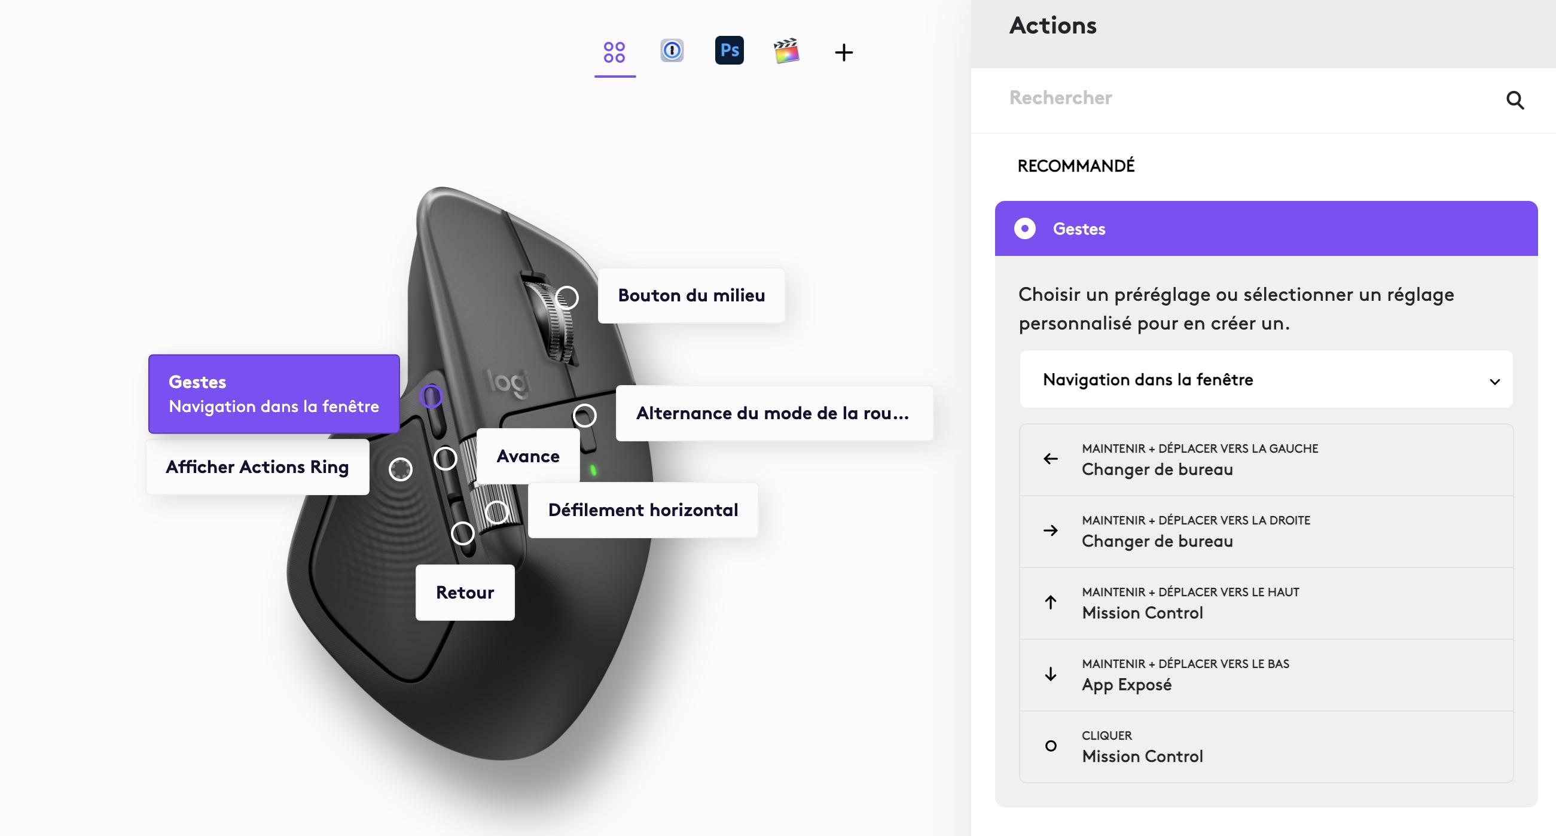Click the Retour button label

tap(465, 593)
